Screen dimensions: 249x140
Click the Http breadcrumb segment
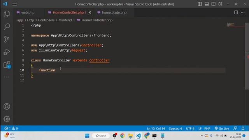click(30, 20)
